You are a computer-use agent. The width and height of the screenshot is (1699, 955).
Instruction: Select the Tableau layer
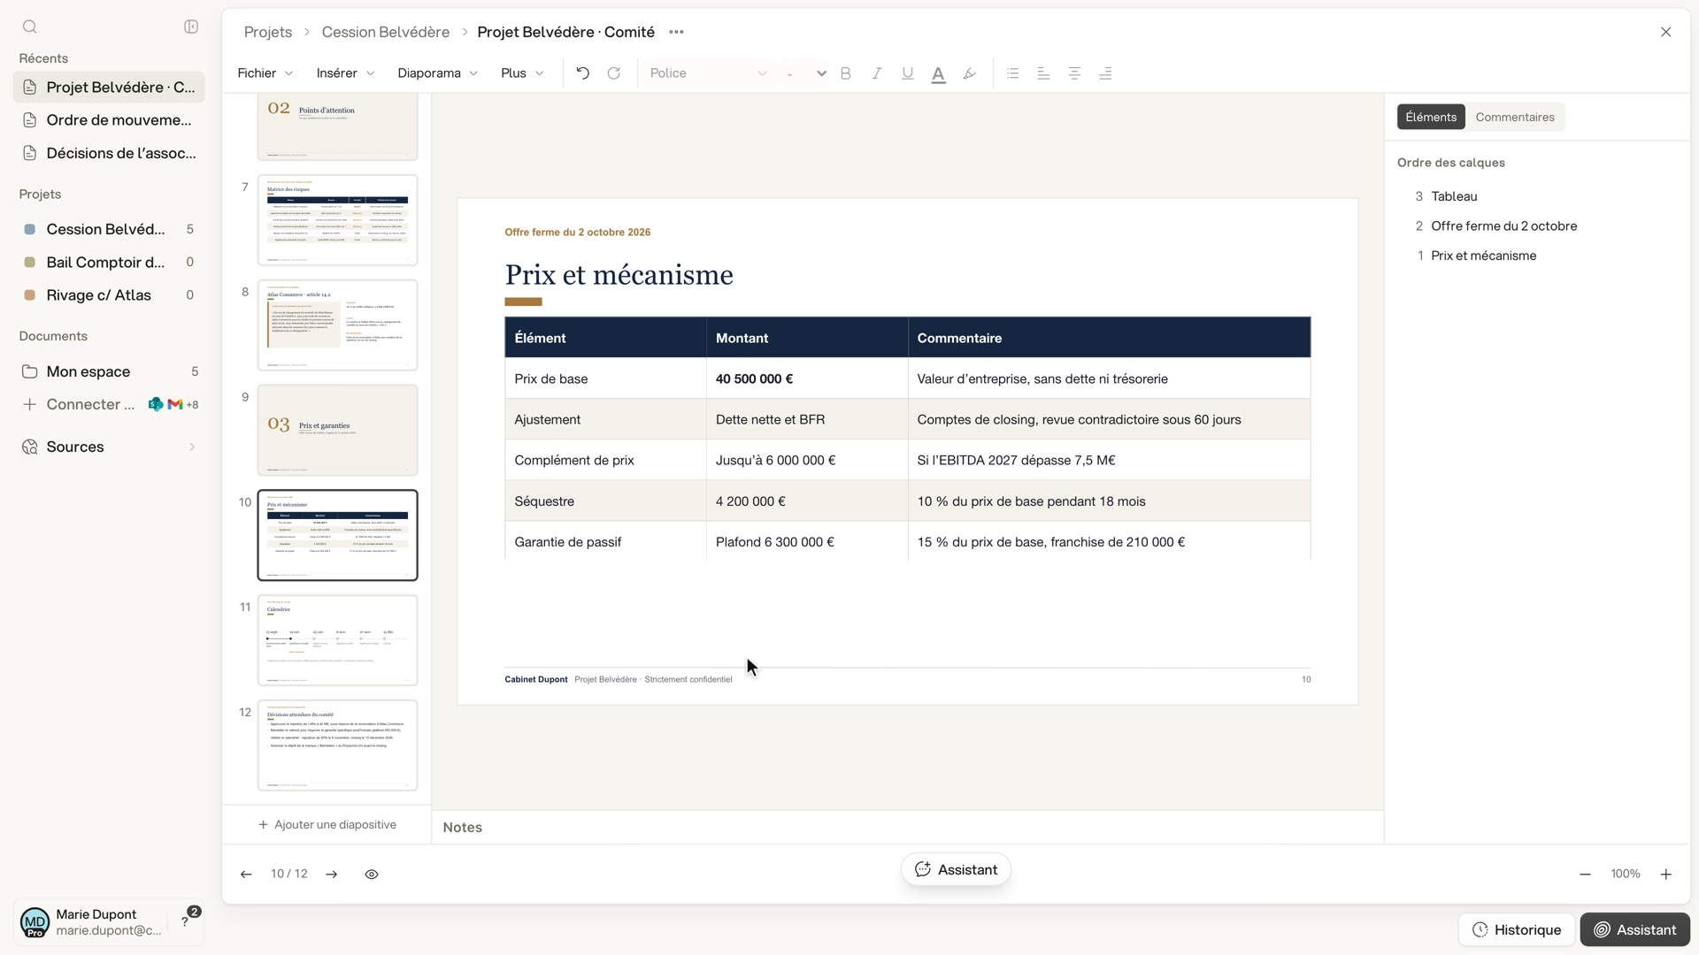[1454, 196]
